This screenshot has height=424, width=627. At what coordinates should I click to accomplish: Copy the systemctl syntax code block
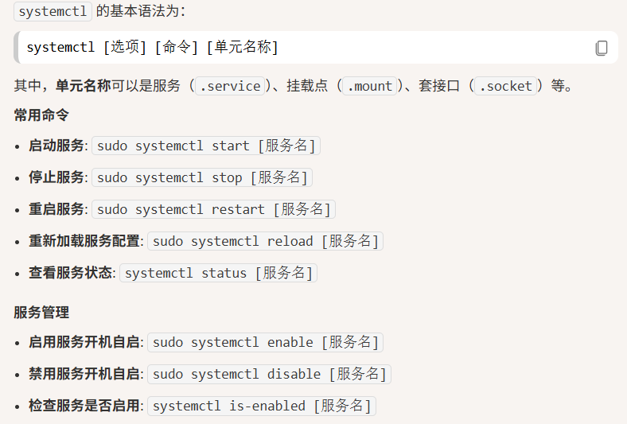tap(602, 48)
